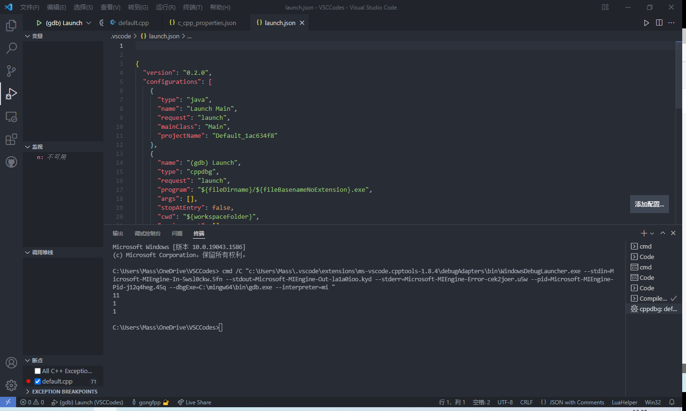686x411 pixels.
Task: Open the 查看(V) menu
Action: point(110,8)
